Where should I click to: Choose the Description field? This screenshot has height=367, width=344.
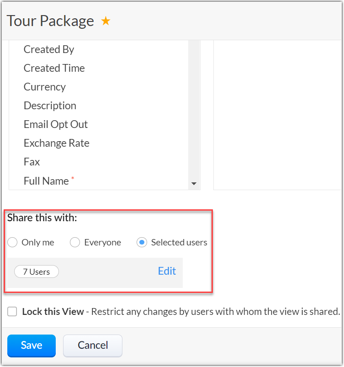tap(50, 106)
